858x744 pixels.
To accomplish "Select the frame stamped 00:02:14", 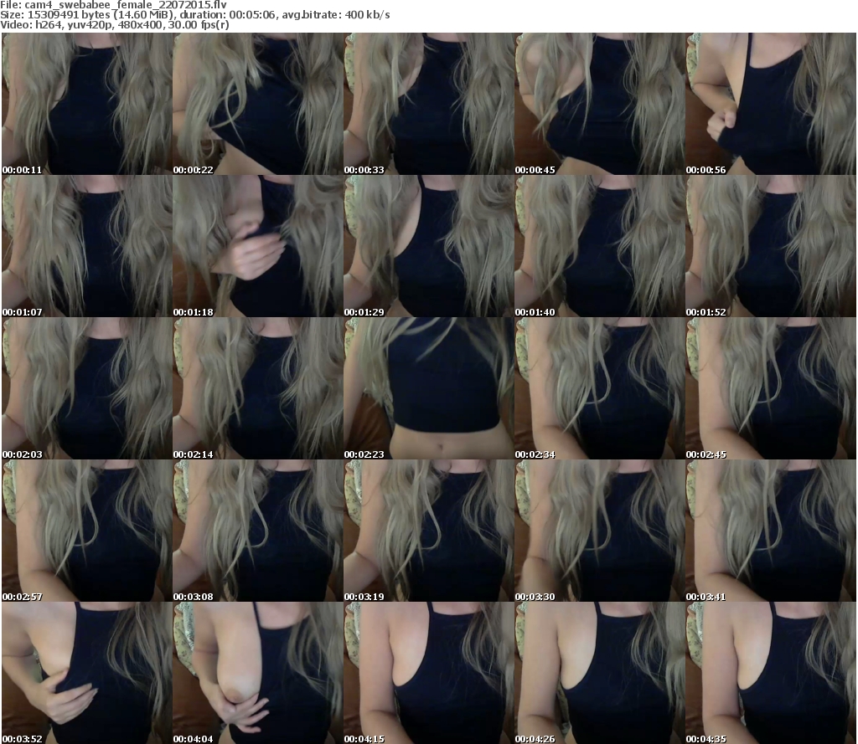I will coord(258,388).
